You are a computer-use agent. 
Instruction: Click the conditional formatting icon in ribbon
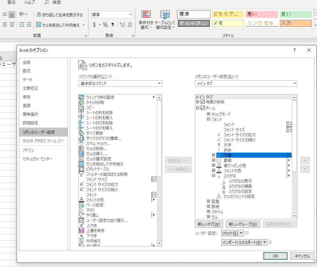(x=146, y=20)
